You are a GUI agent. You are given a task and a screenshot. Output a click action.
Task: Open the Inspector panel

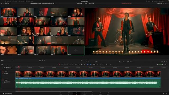coord(162,1)
